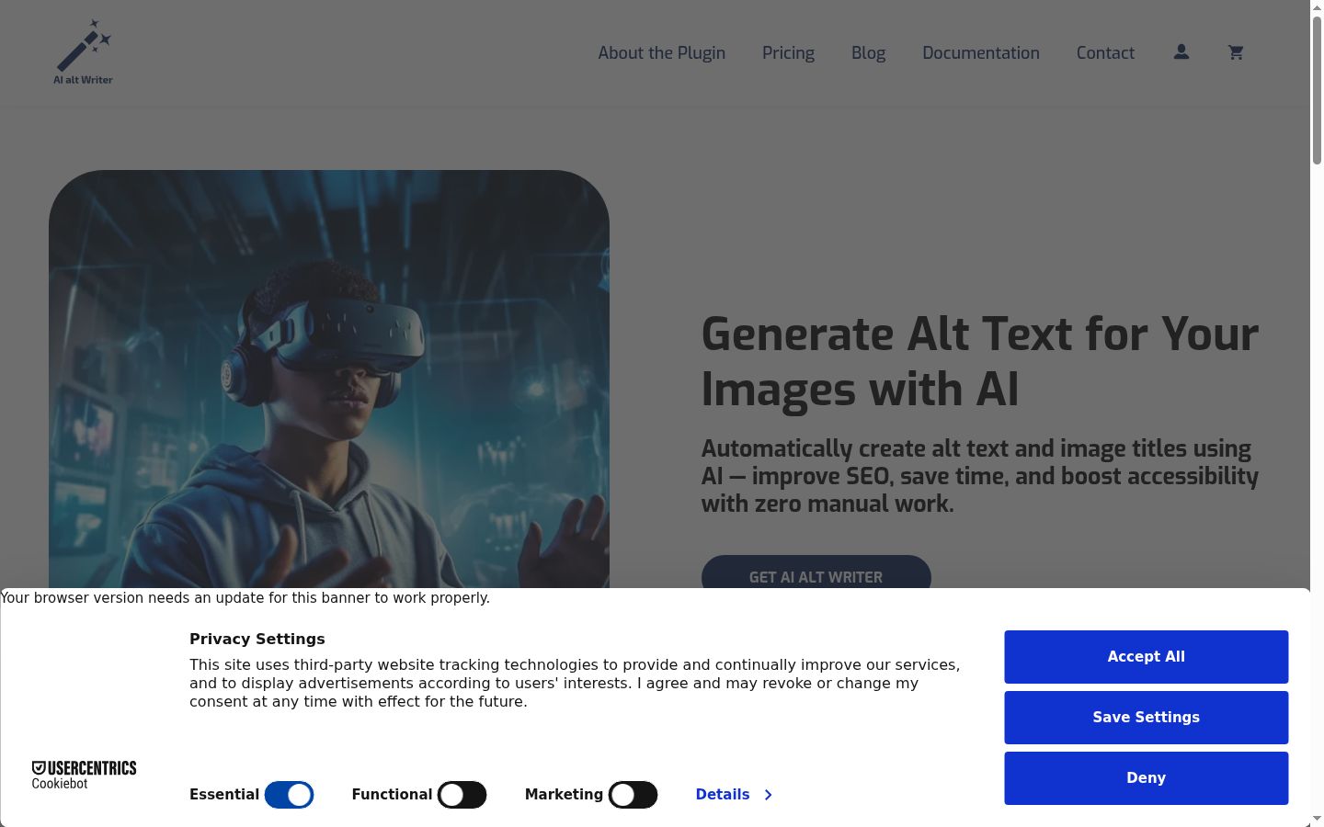Select the Contact menu item
1324x827 pixels.
1105,53
